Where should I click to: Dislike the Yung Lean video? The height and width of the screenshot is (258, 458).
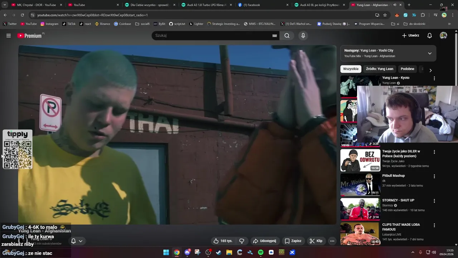click(242, 241)
